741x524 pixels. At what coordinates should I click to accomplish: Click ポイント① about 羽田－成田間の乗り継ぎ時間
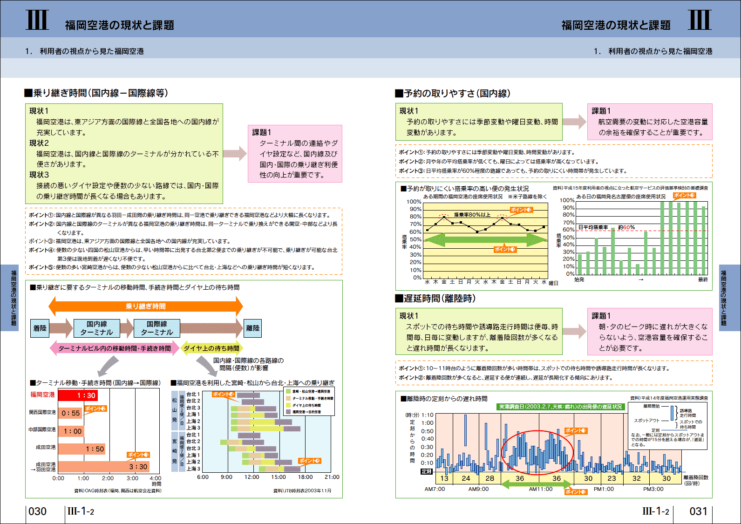click(x=180, y=215)
